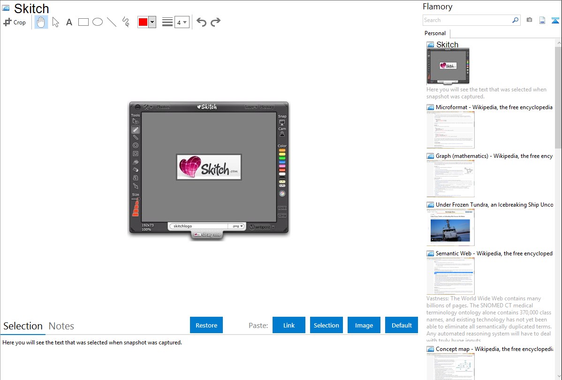Viewport: 562px width, 380px height.
Task: Pick the ellipse shape tool
Action: 98,22
